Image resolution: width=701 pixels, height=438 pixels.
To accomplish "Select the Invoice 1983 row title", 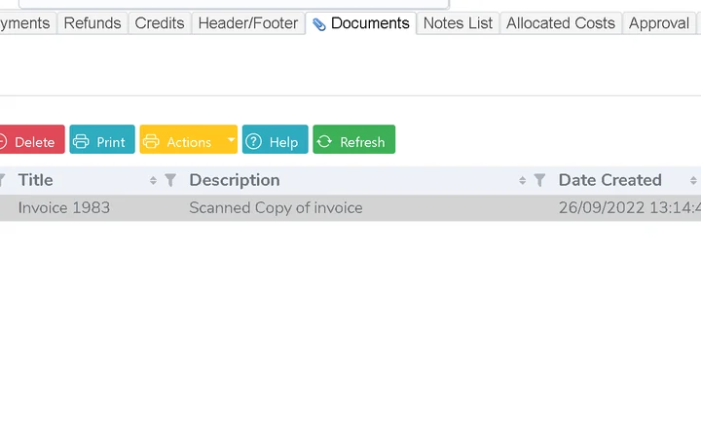I will [64, 208].
